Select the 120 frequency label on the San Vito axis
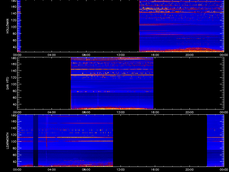Screen dimensions: 229x172 14,77
